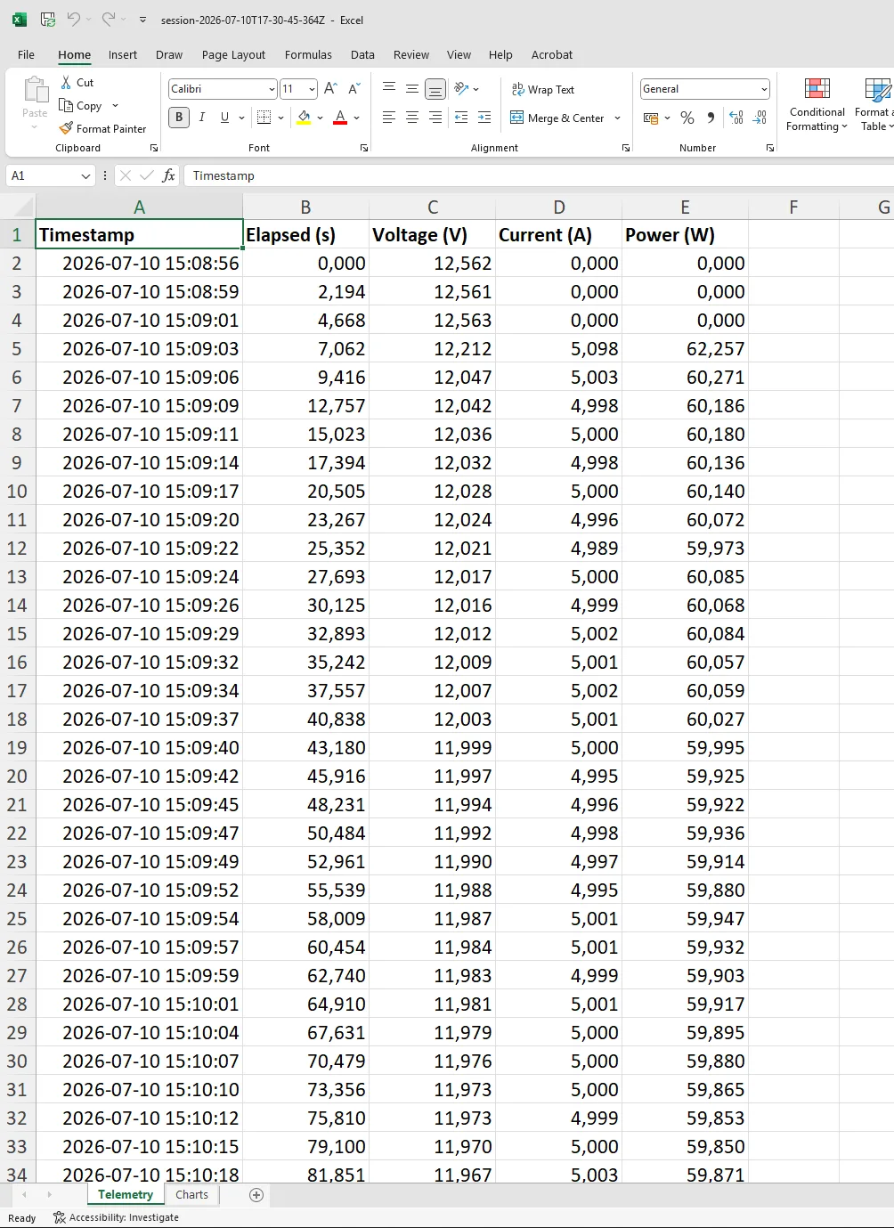Screen dimensions: 894x1228
Task: Open the Calibri font name dropdown
Action: [x=272, y=89]
